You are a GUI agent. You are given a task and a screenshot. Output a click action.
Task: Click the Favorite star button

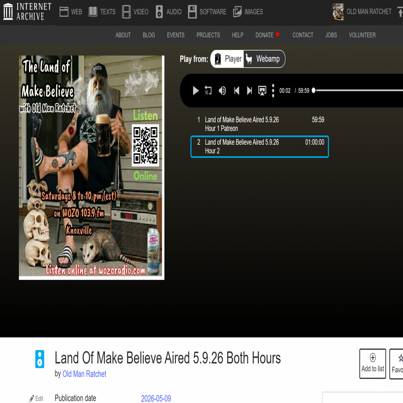(x=397, y=364)
